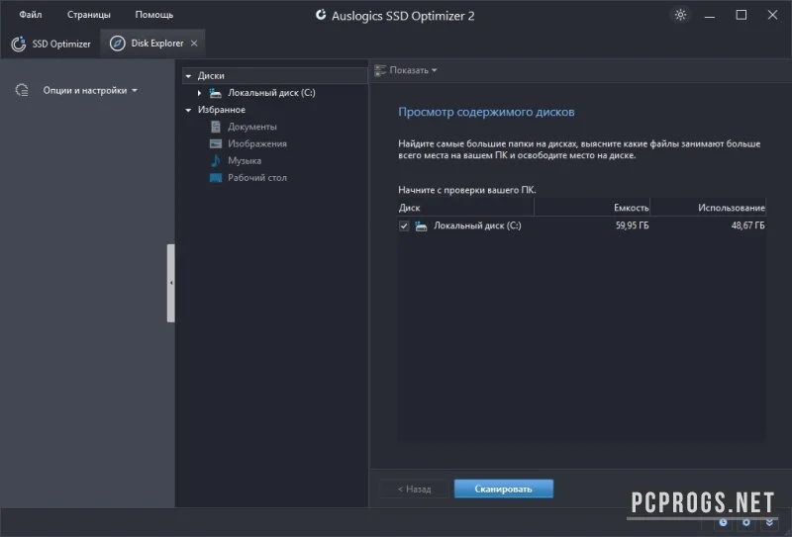This screenshot has height=537, width=792.
Task: Click the Рабочий стол desktop icon
Action: coord(216,178)
